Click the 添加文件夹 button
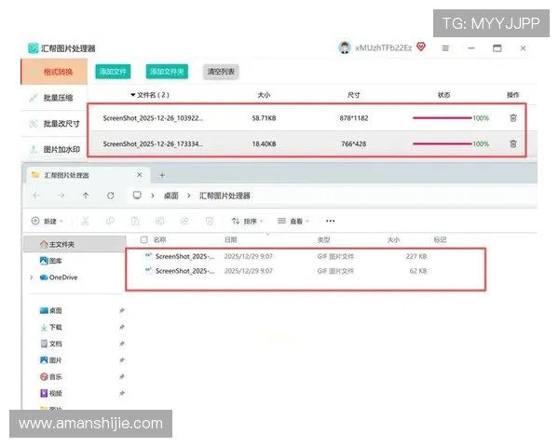Screen dimensions: 559x447 [x=167, y=72]
